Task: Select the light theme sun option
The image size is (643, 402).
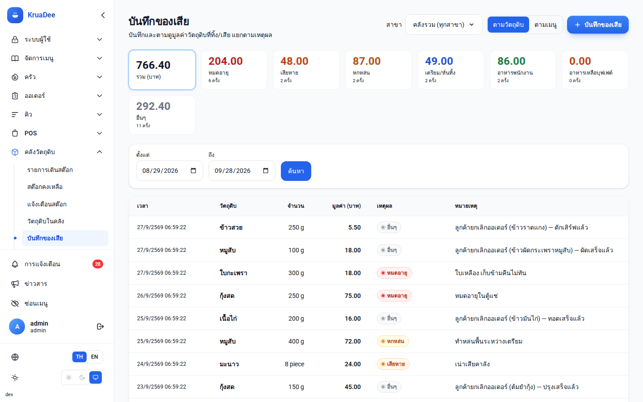Action: tap(69, 377)
